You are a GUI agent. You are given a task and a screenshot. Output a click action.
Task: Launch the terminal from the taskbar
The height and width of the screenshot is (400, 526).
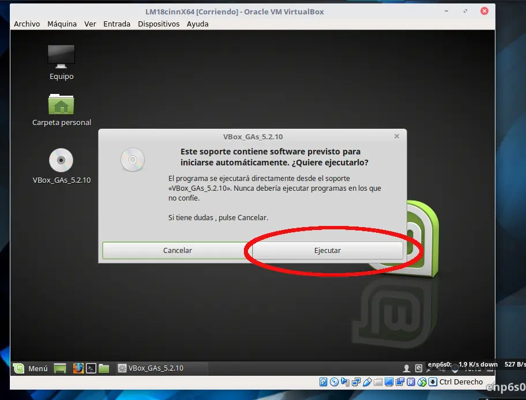(92, 368)
